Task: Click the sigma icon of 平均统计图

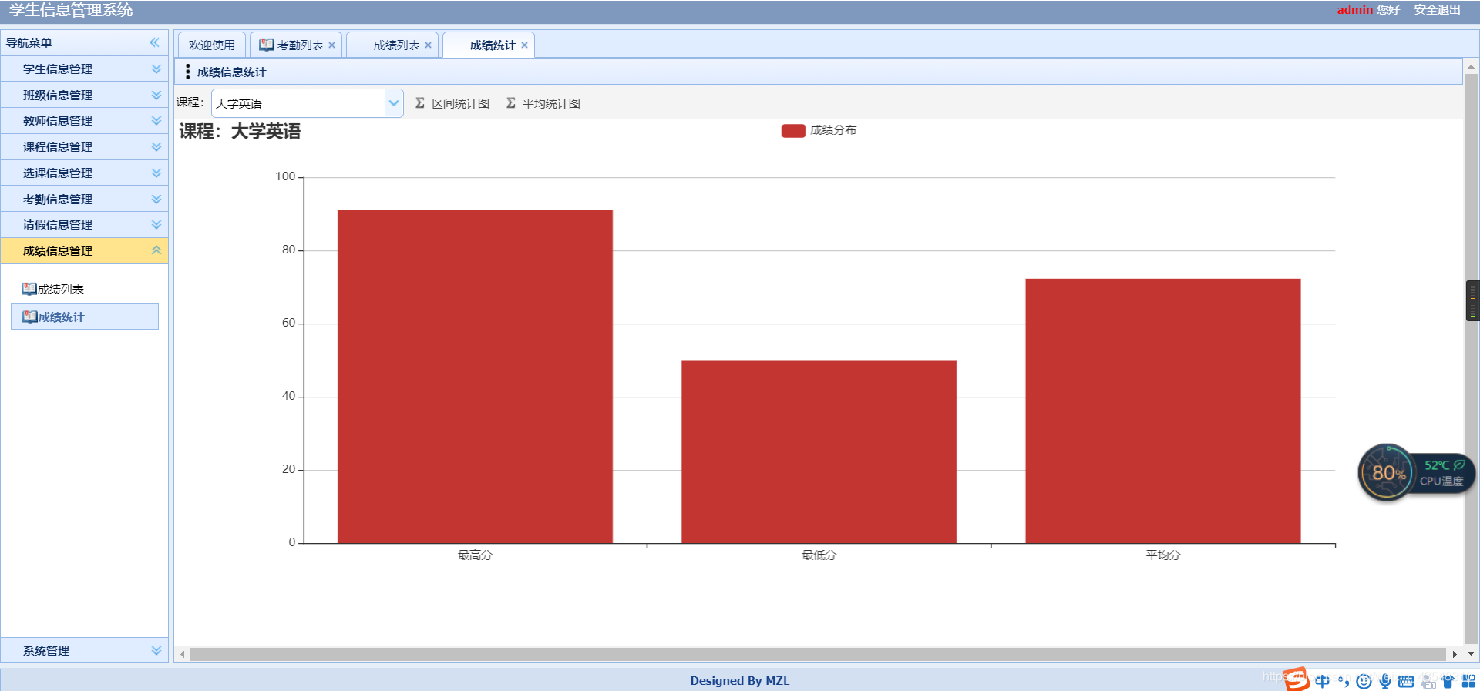Action: tap(511, 102)
